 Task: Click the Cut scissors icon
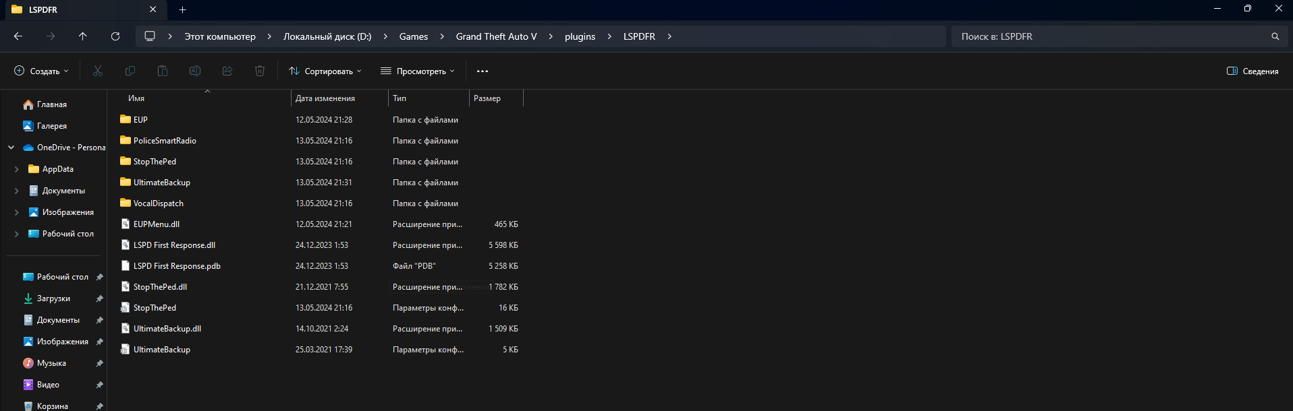(98, 71)
